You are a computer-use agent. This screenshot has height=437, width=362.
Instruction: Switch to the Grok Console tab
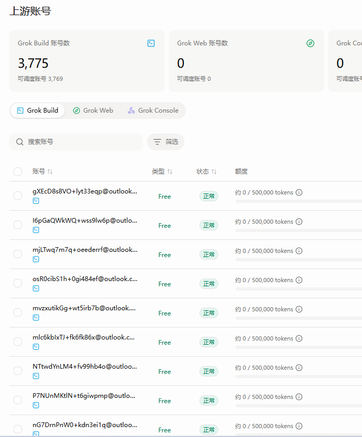(x=153, y=111)
